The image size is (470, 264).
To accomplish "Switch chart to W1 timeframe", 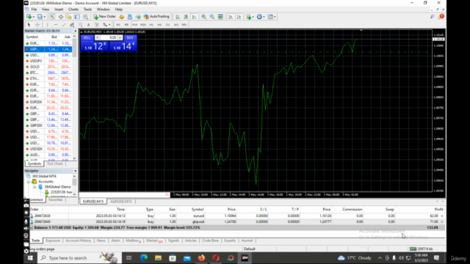I will pos(176,25).
